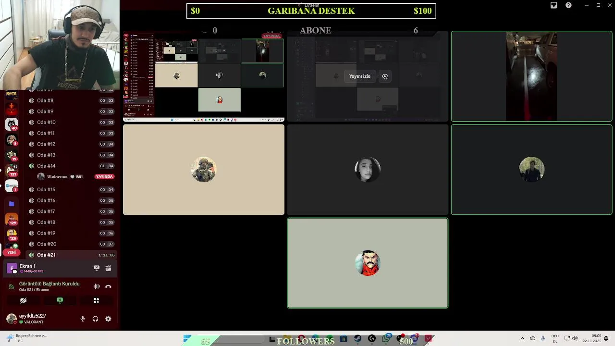615x346 pixels.
Task: Toggle the screen share button
Action: (60, 300)
